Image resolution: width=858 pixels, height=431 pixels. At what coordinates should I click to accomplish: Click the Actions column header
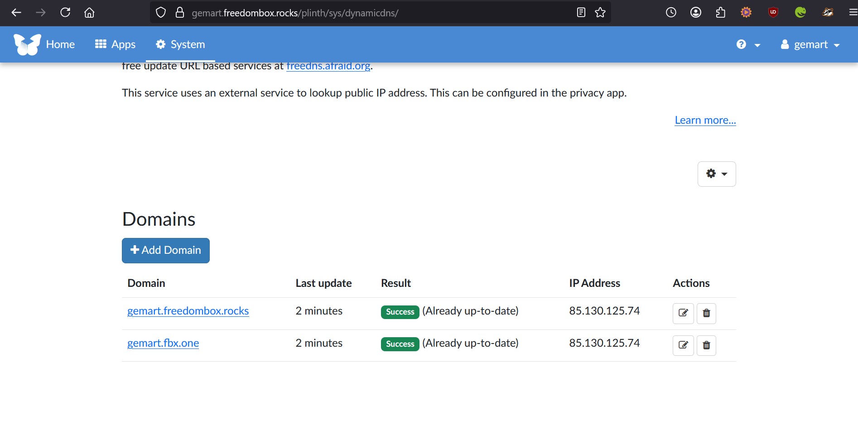(x=691, y=283)
